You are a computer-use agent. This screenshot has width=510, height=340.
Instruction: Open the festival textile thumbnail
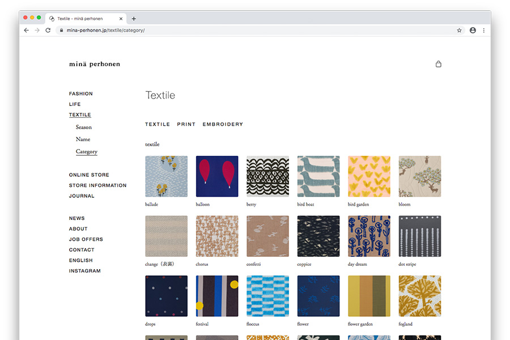(x=217, y=296)
